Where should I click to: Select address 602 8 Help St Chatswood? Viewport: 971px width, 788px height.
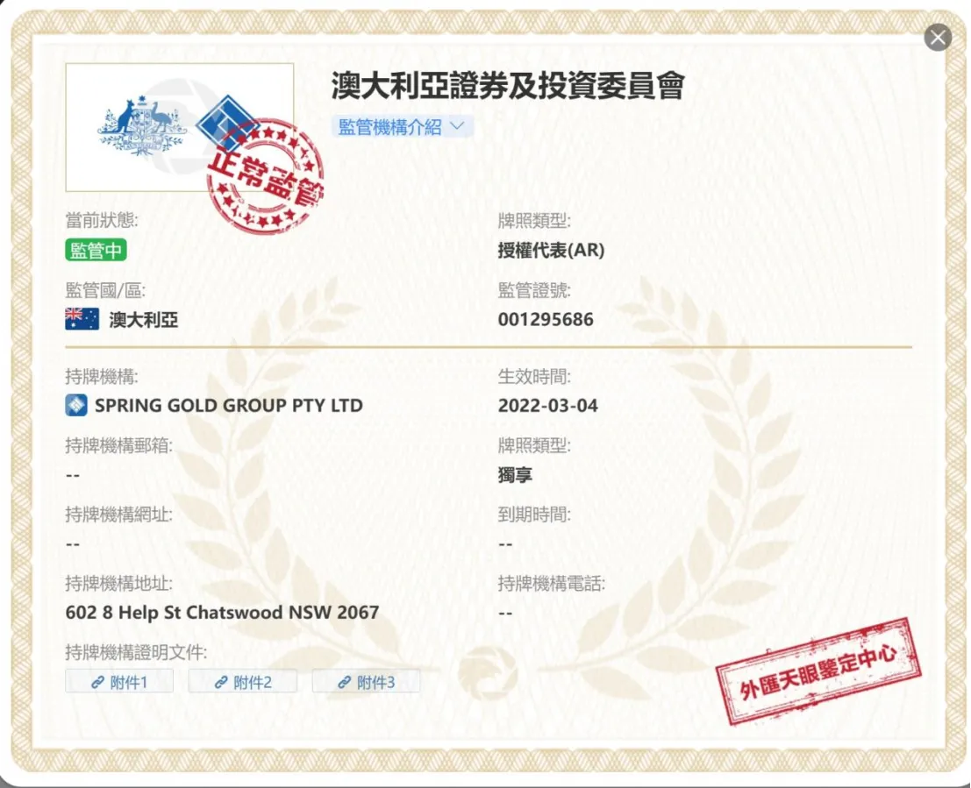pos(174,612)
